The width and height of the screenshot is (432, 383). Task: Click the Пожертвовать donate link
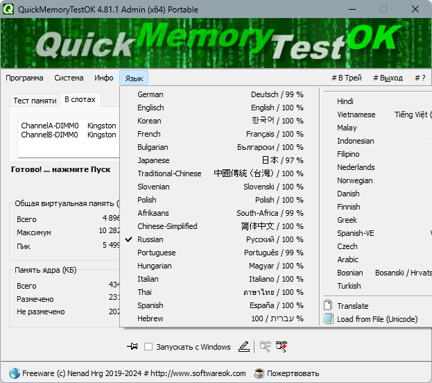pyautogui.click(x=293, y=373)
